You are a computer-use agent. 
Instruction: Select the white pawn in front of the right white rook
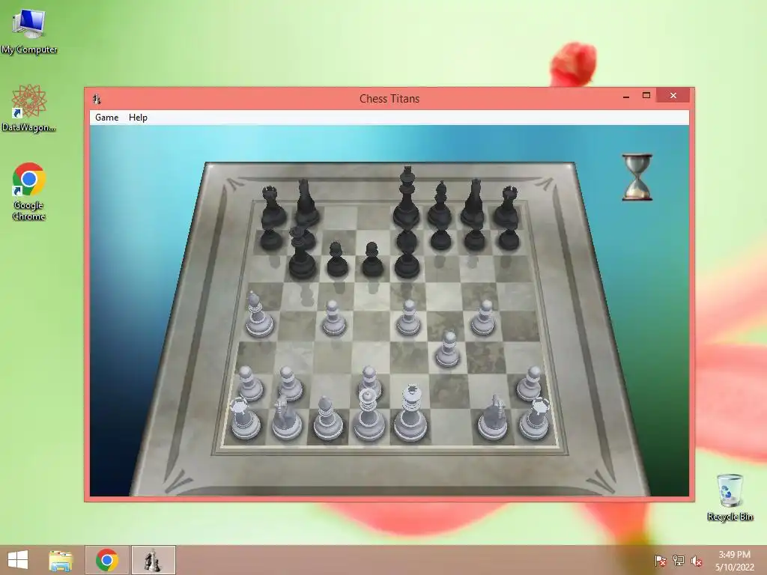click(x=530, y=384)
